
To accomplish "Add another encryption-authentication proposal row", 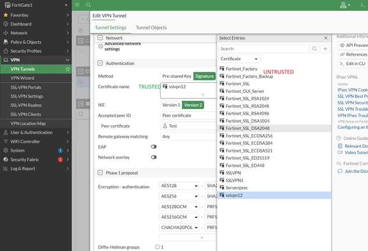I will (188, 238).
